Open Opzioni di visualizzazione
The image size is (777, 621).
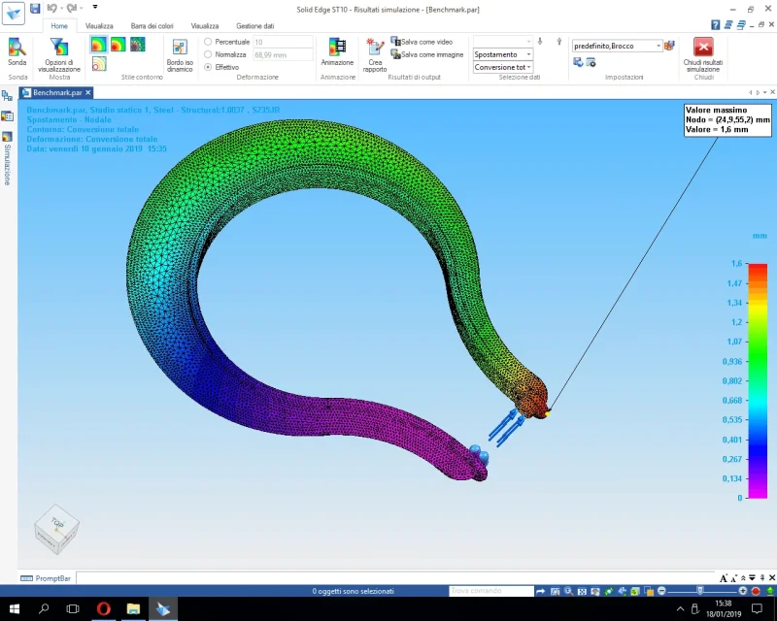tap(59, 52)
